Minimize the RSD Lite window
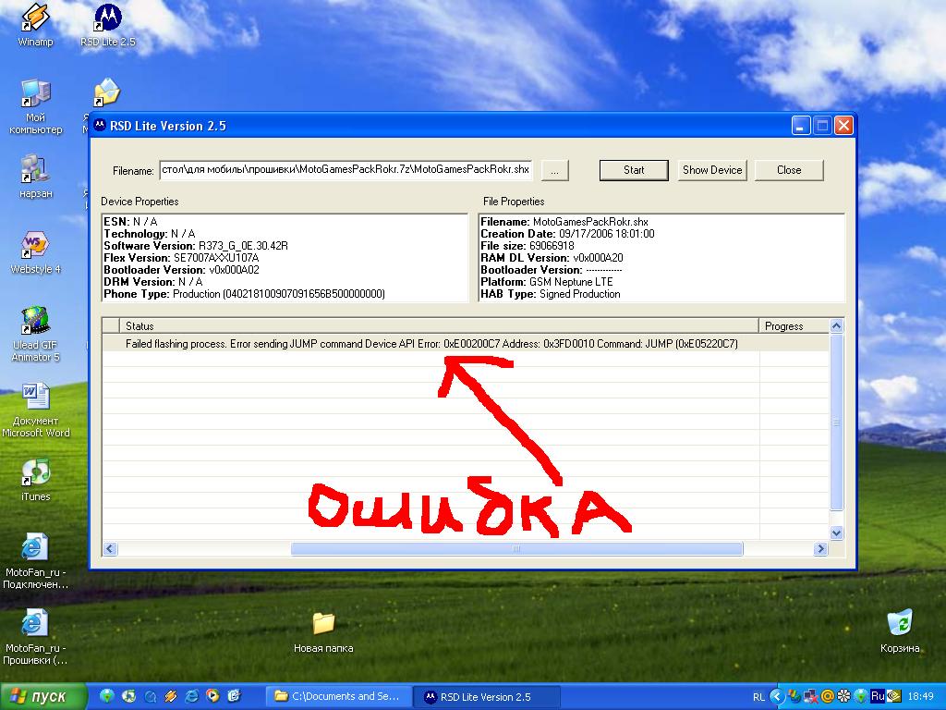This screenshot has height=710, width=946. click(801, 126)
